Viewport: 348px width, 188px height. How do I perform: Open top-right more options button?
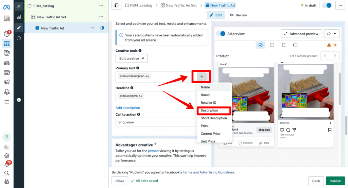click(x=340, y=5)
